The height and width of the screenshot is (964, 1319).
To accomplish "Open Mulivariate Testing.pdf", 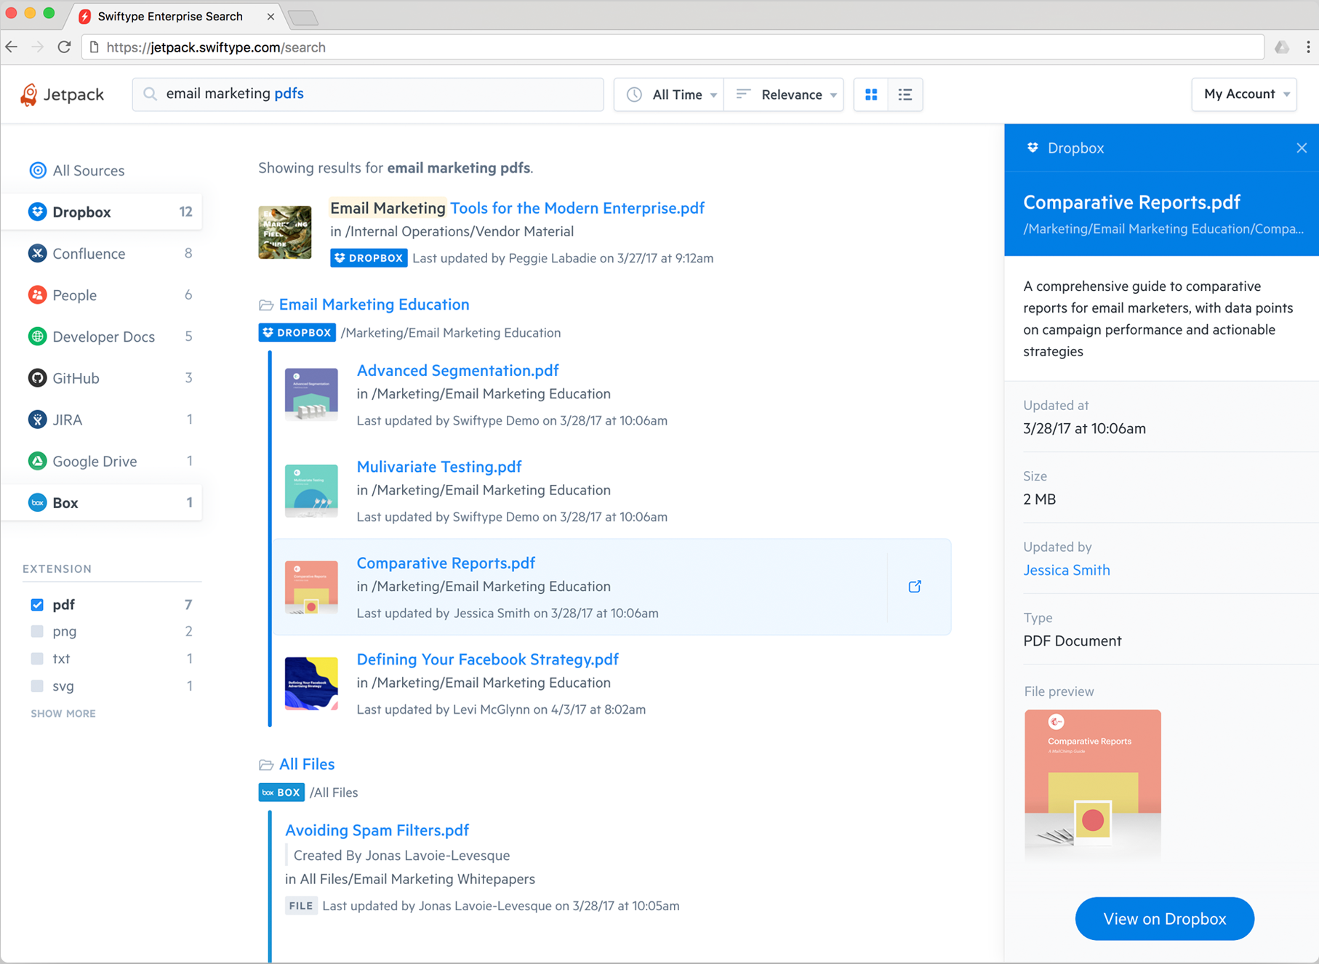I will point(439,467).
